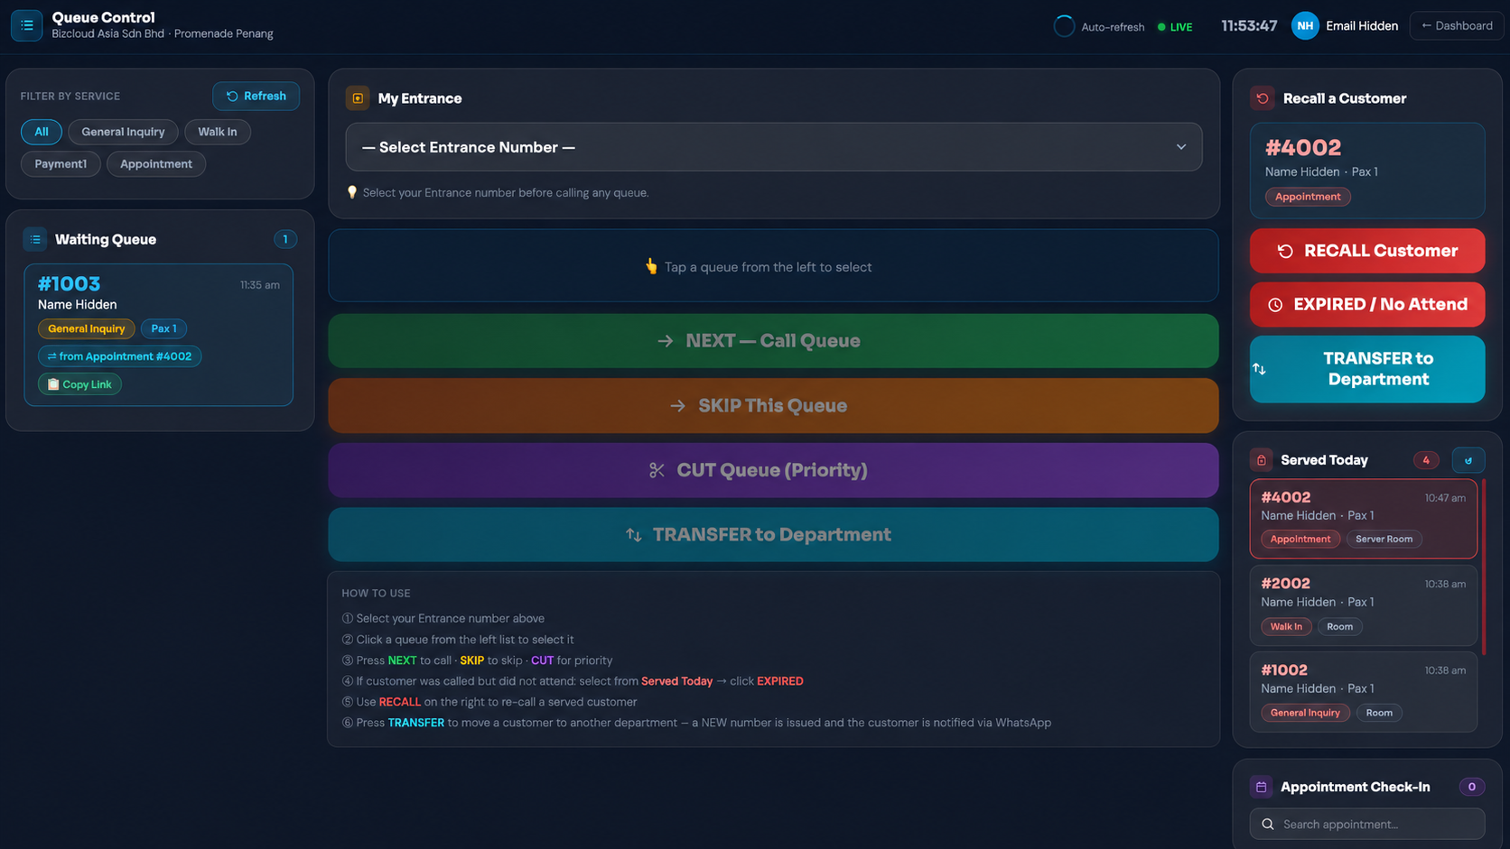Click the from Appointment #4002 tag

pyautogui.click(x=120, y=356)
